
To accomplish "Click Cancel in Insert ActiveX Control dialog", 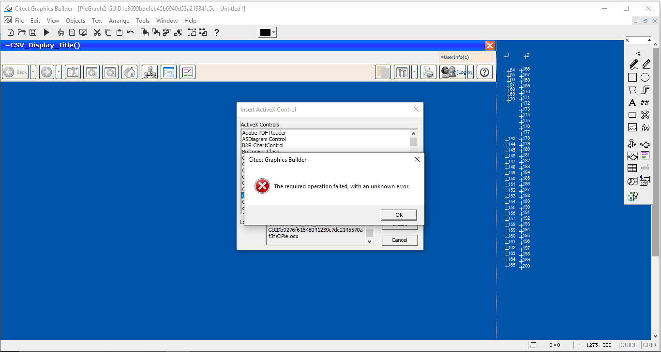I will tap(399, 240).
